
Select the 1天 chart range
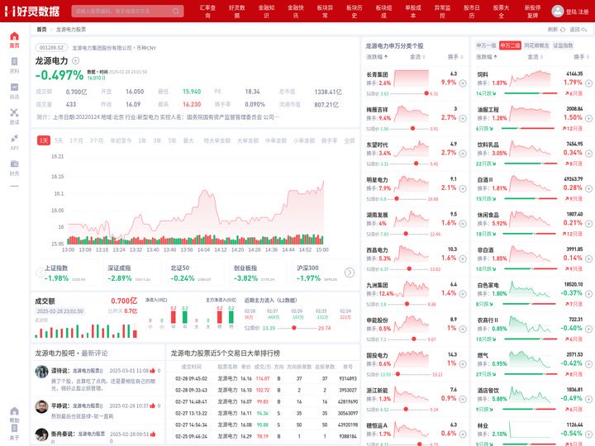point(44,140)
